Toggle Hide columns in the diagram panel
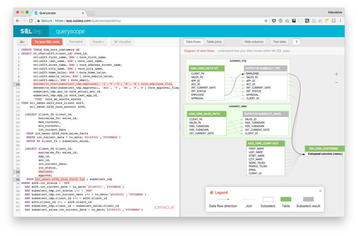This screenshot has height=236, width=358. [x=254, y=42]
